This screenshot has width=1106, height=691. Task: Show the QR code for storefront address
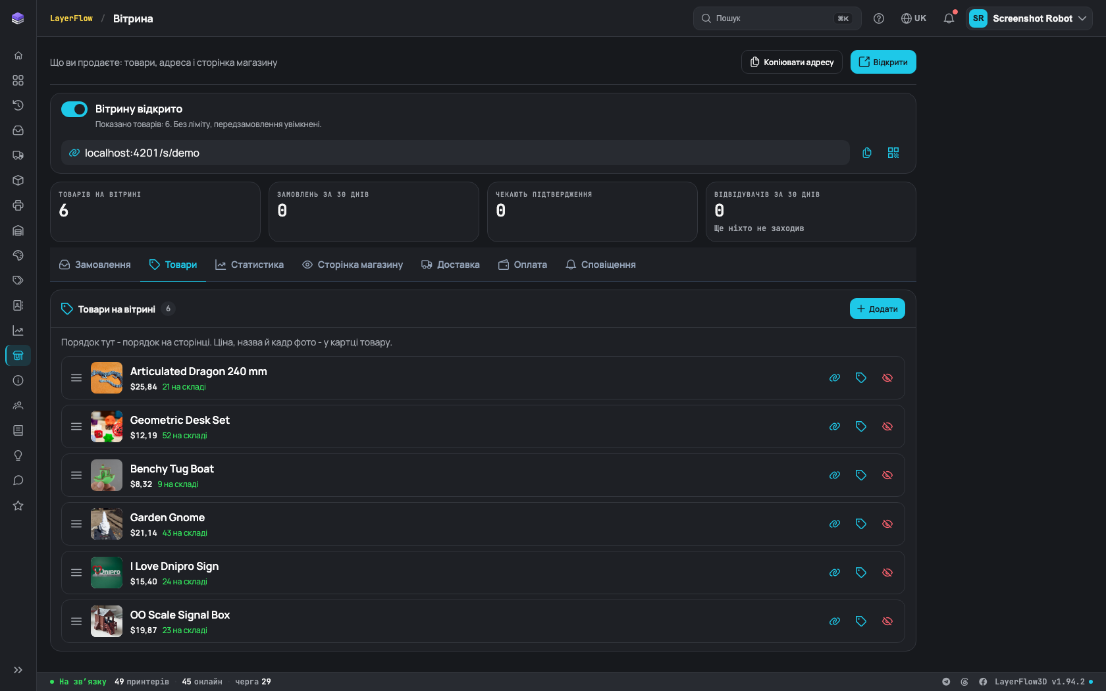pos(893,153)
